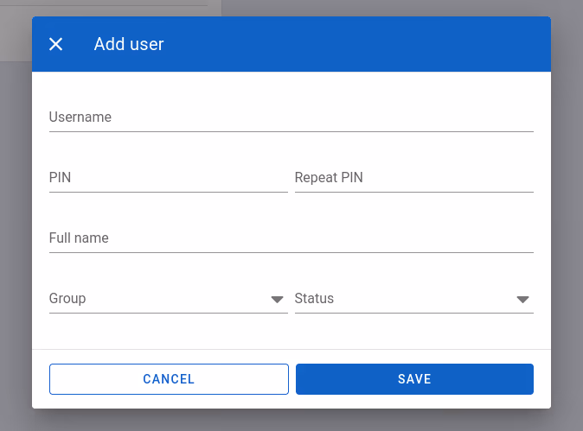
Task: Select the Repeat PIN field
Action: click(x=414, y=178)
